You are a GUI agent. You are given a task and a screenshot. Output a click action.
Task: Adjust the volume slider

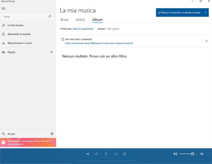pos(193,154)
